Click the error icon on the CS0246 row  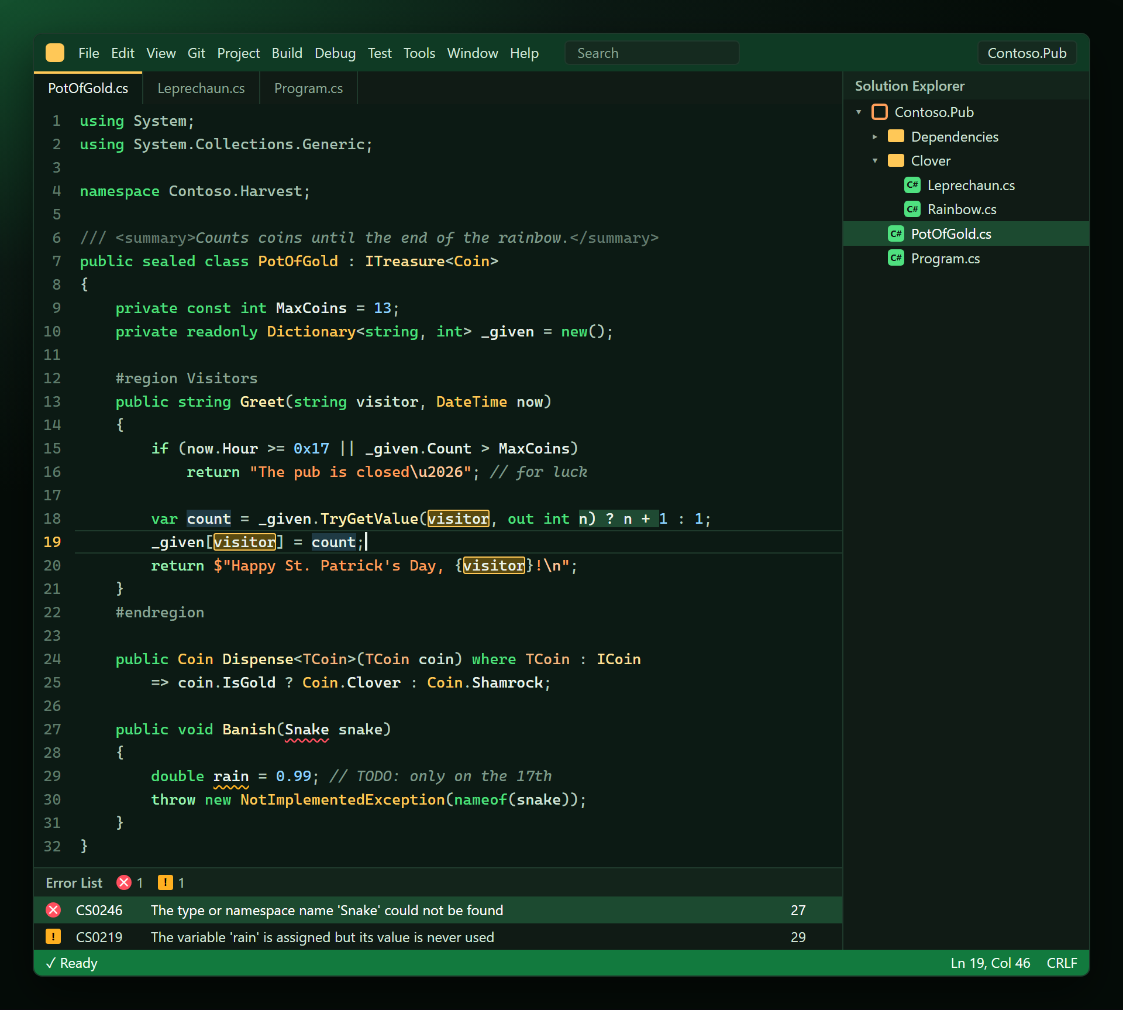click(53, 910)
